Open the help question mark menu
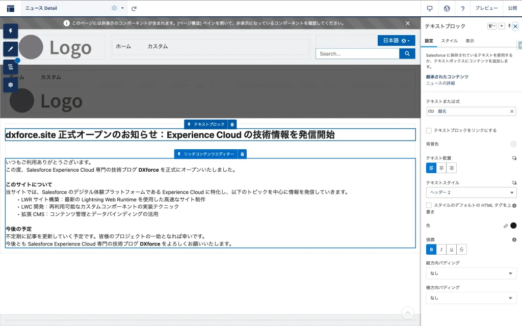The image size is (522, 326). (462, 8)
